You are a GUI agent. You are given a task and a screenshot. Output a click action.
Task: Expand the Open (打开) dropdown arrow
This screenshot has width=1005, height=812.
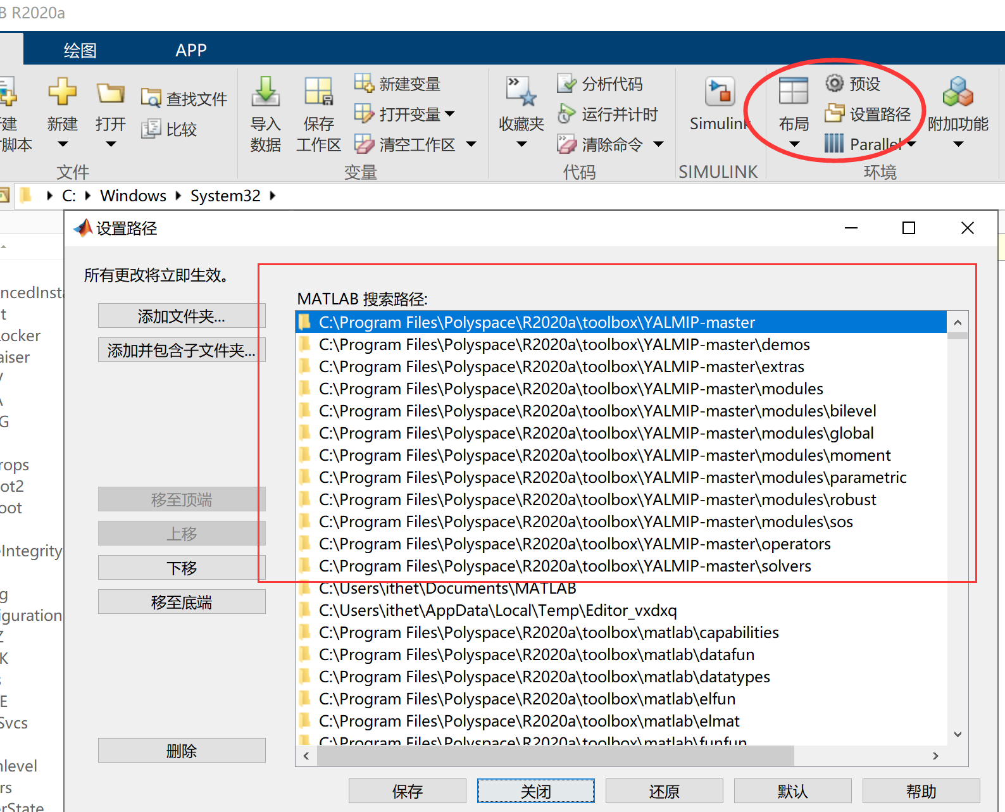click(x=111, y=144)
